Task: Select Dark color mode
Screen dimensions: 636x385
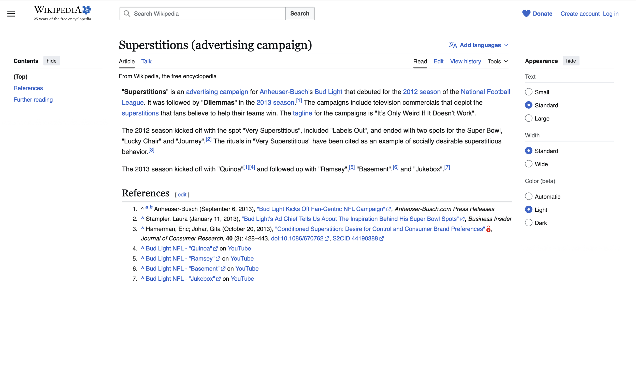Action: [529, 223]
